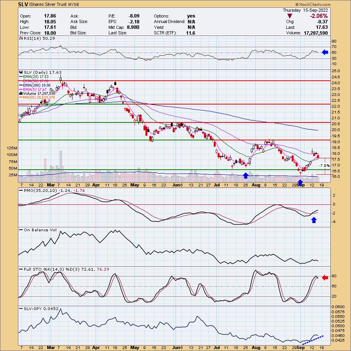Click the SLV (Daily) 17.63 chart label

(43, 73)
